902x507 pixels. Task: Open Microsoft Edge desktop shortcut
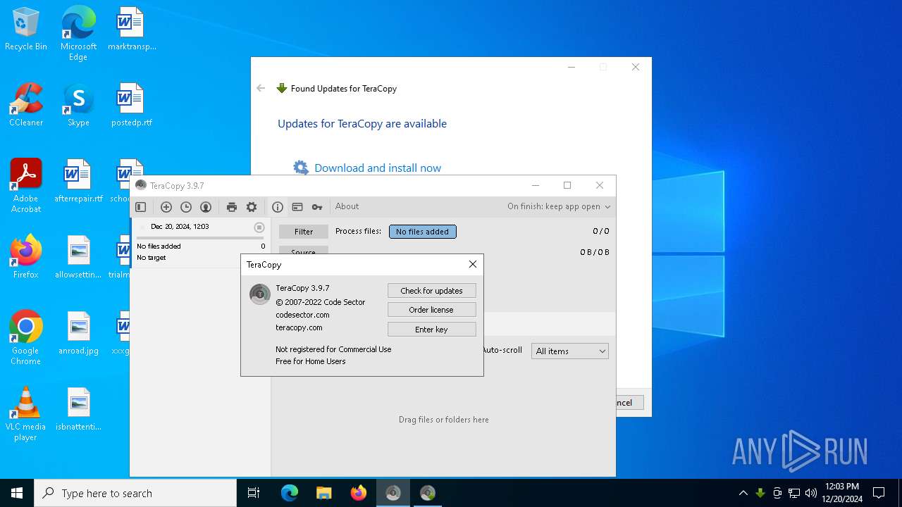click(78, 34)
